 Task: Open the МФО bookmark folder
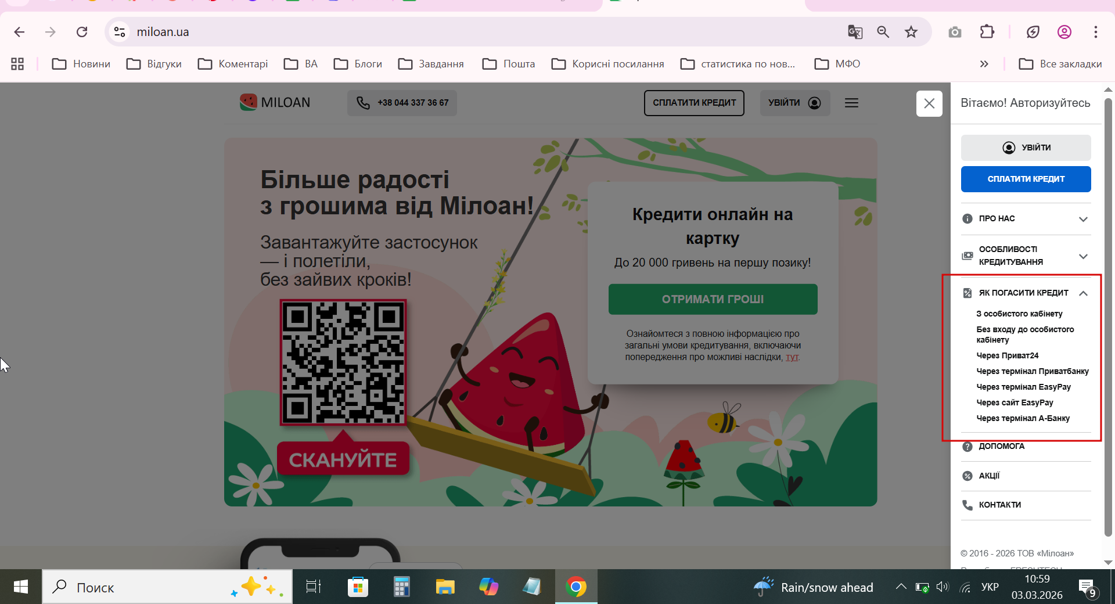tap(837, 64)
